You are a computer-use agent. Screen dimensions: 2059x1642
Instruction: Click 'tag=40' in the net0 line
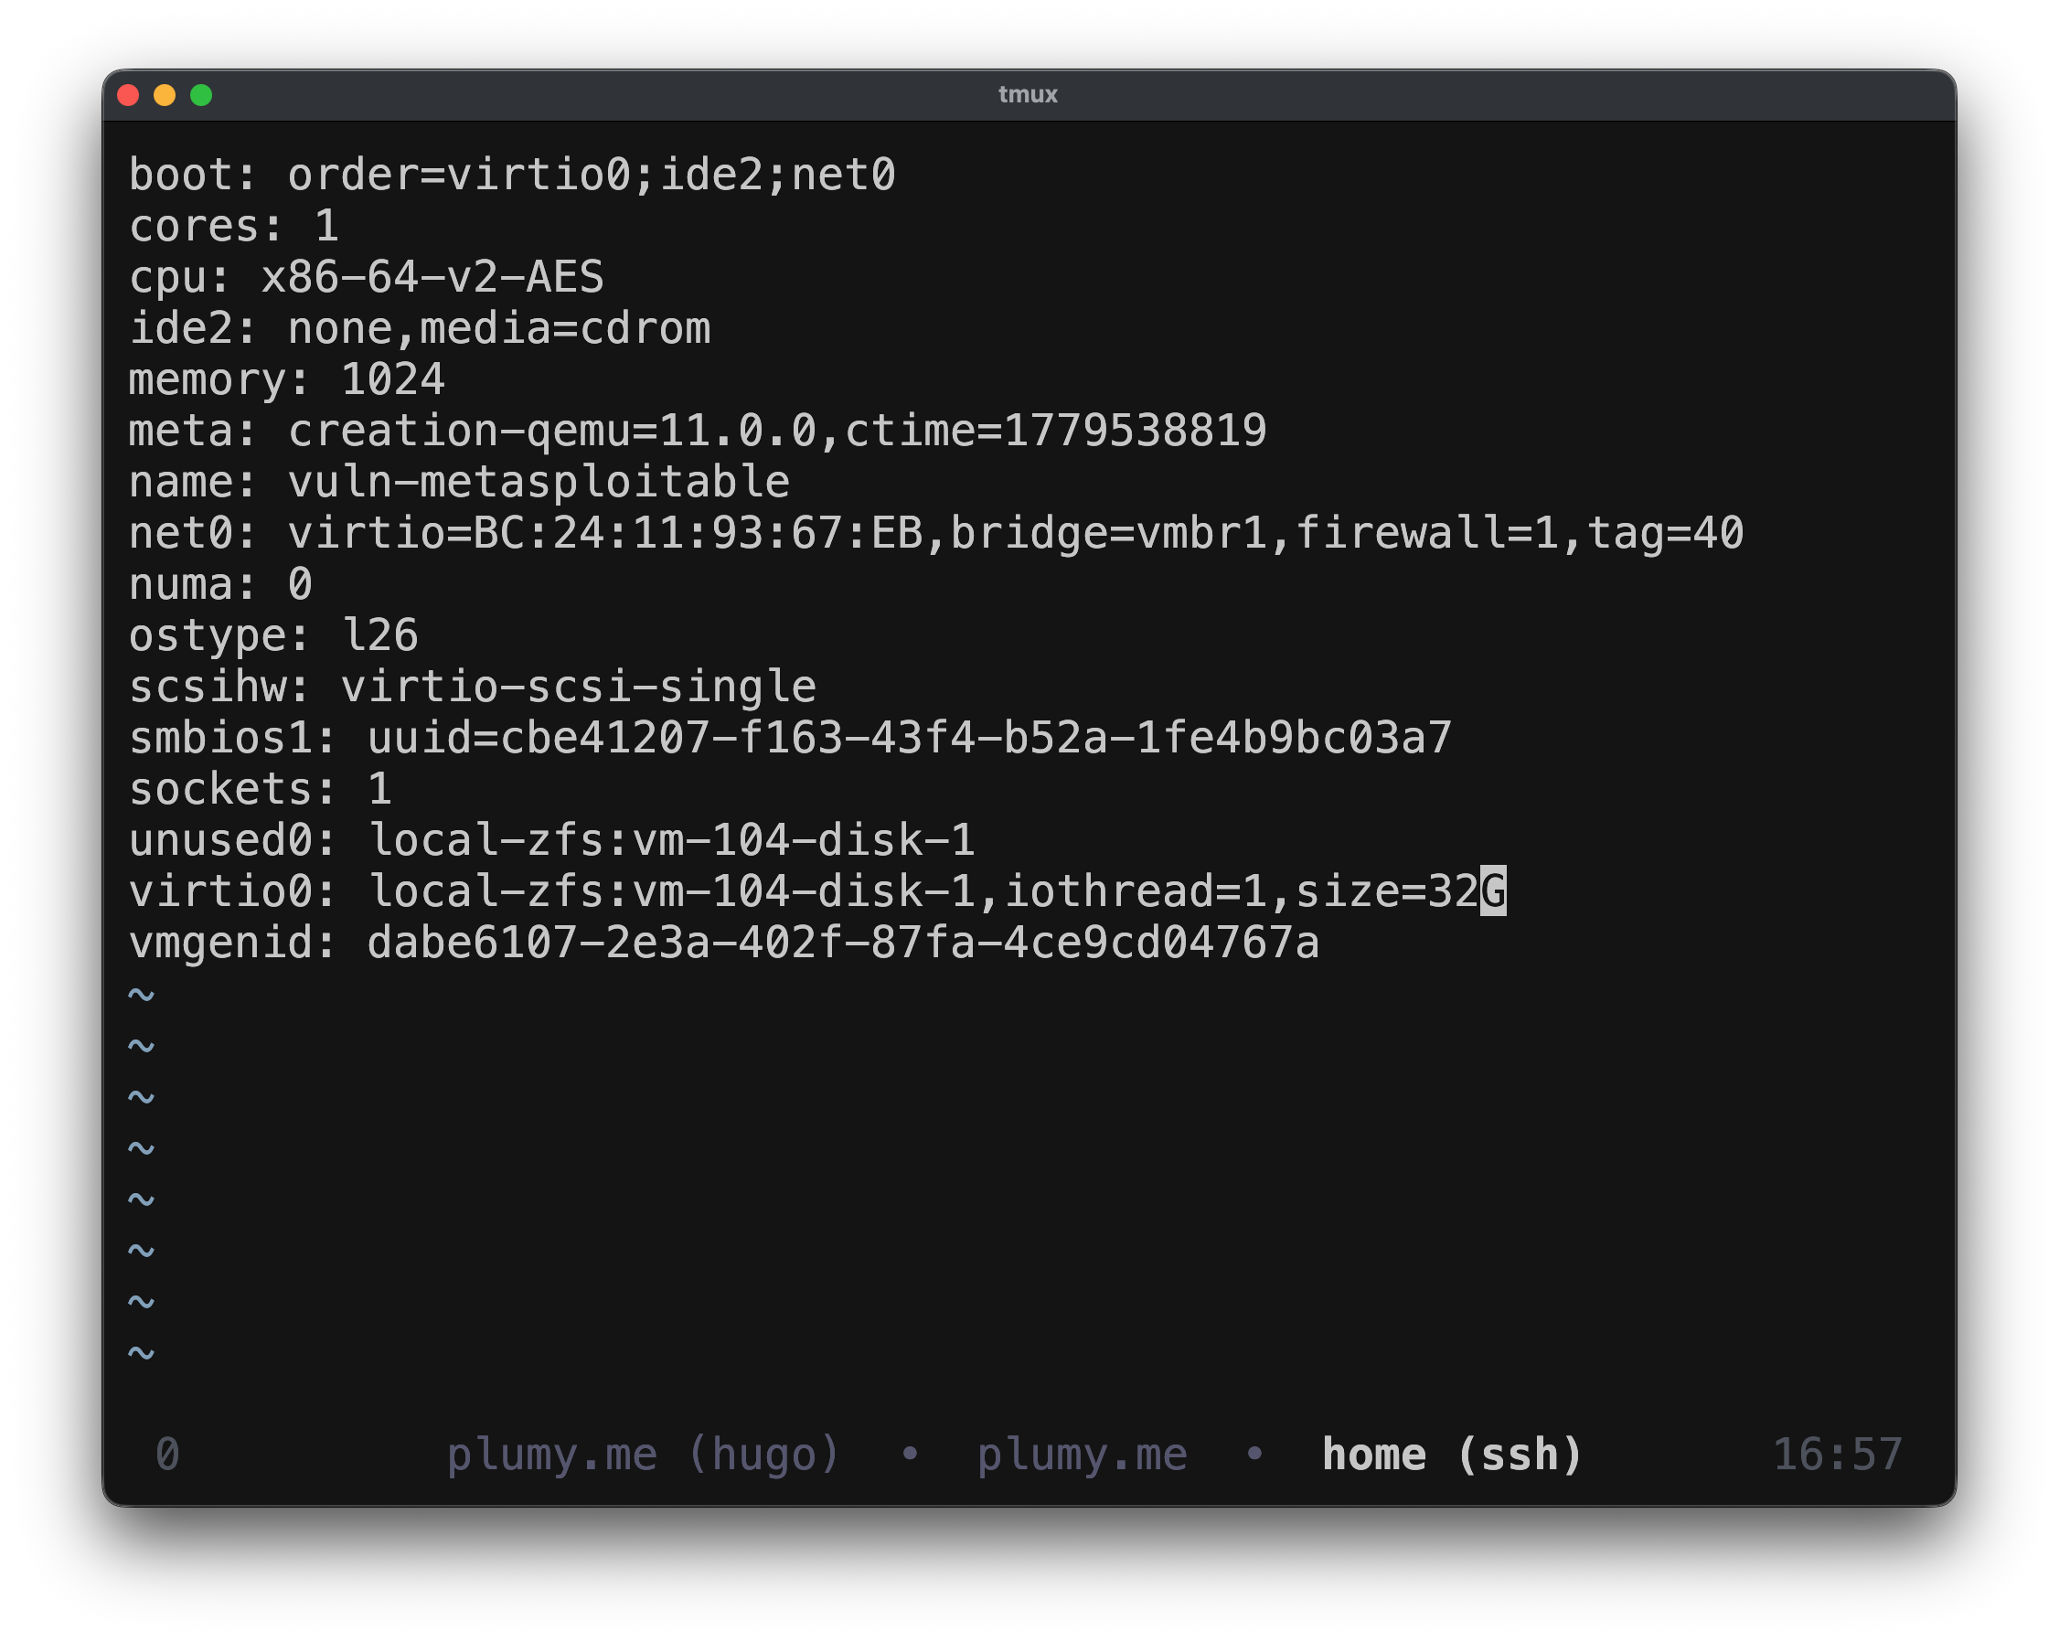coord(1665,533)
